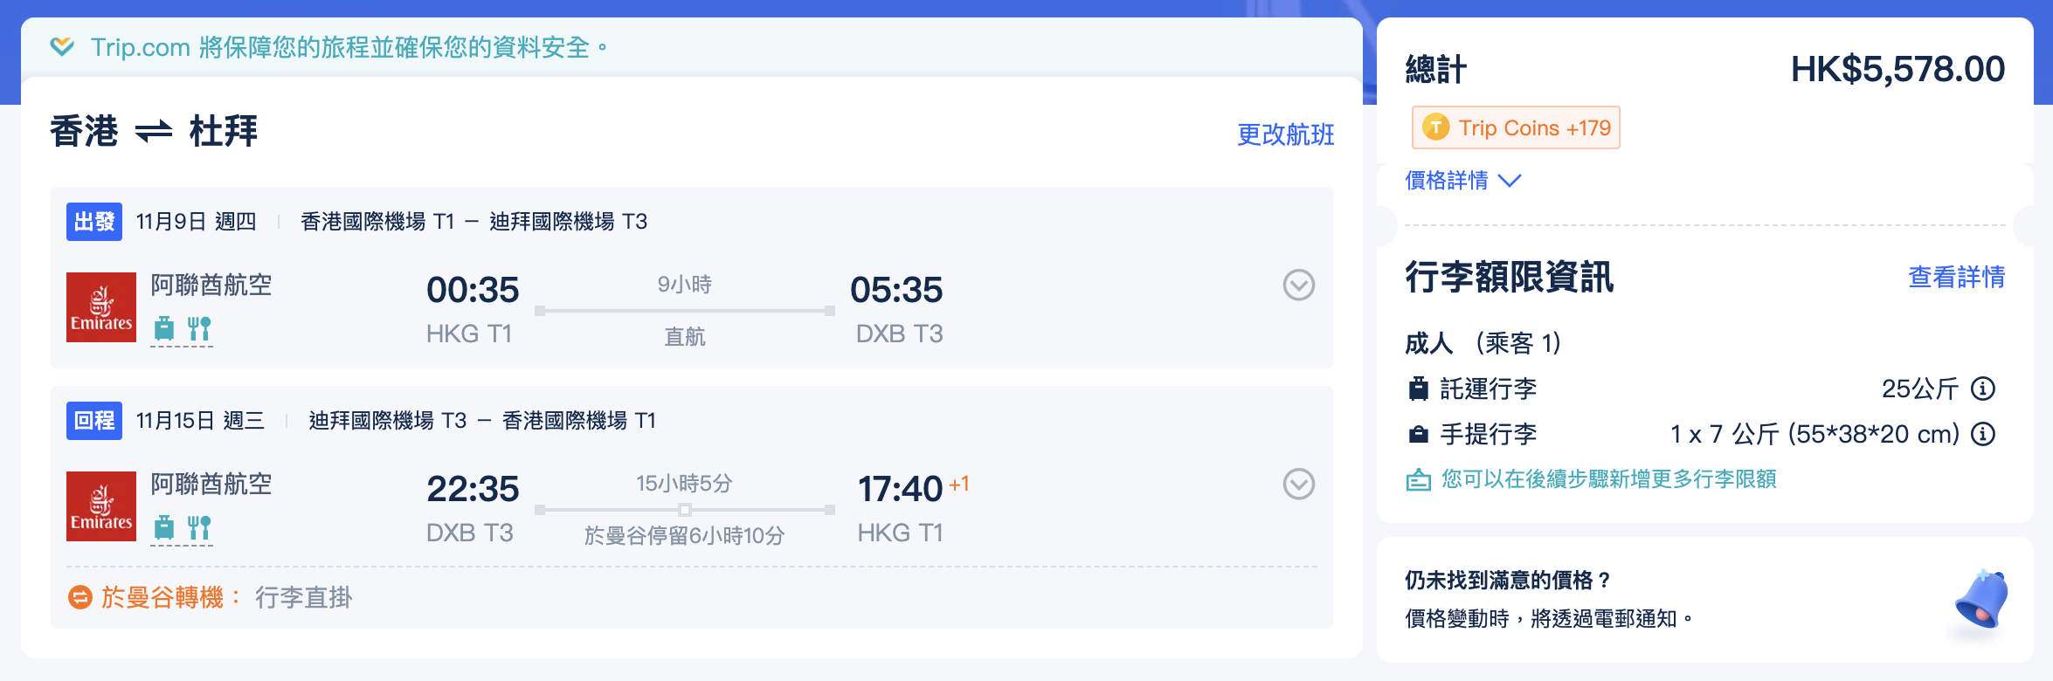Viewport: 2053px width, 681px height.
Task: Click meal icon under return flight airline
Action: point(199,528)
